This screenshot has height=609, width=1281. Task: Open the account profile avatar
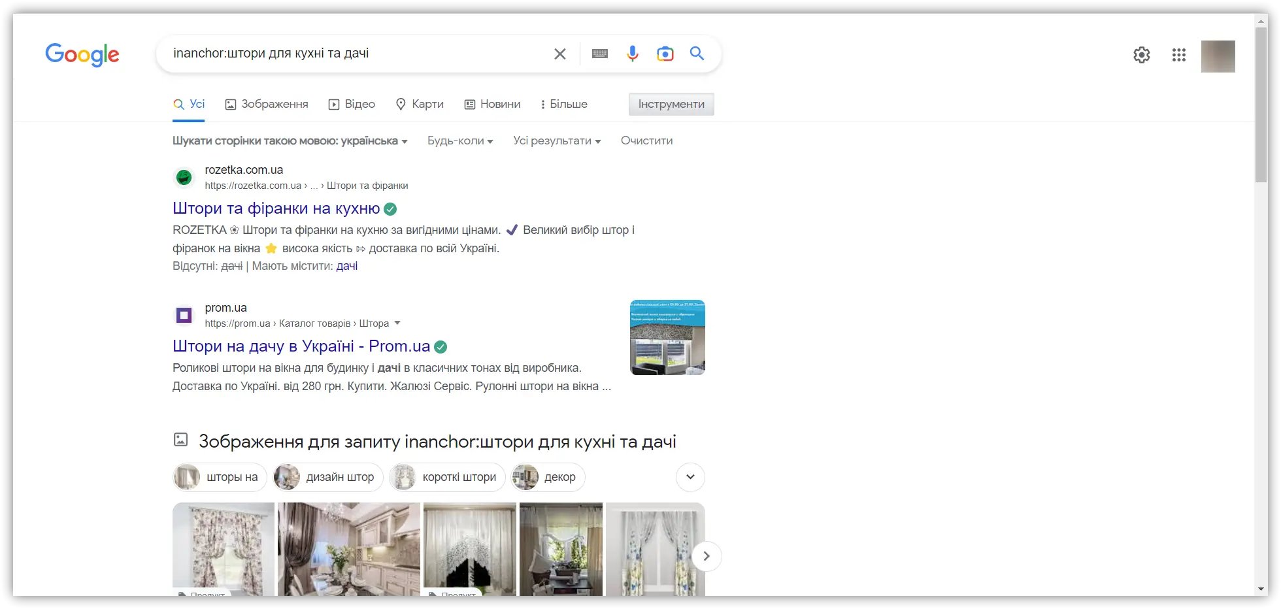point(1218,56)
